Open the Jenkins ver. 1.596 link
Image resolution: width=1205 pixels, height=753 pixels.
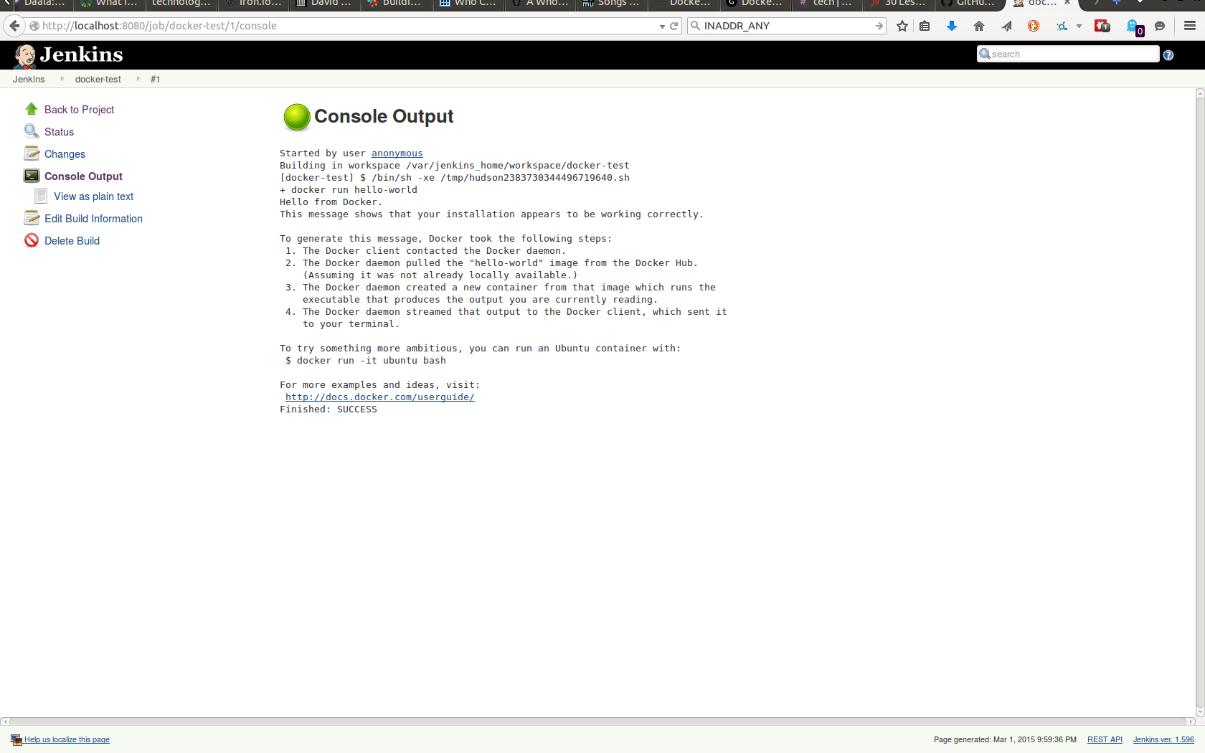point(1163,739)
